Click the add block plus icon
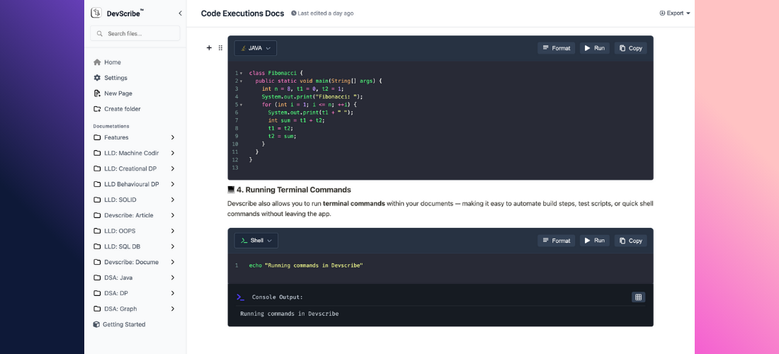 click(209, 47)
